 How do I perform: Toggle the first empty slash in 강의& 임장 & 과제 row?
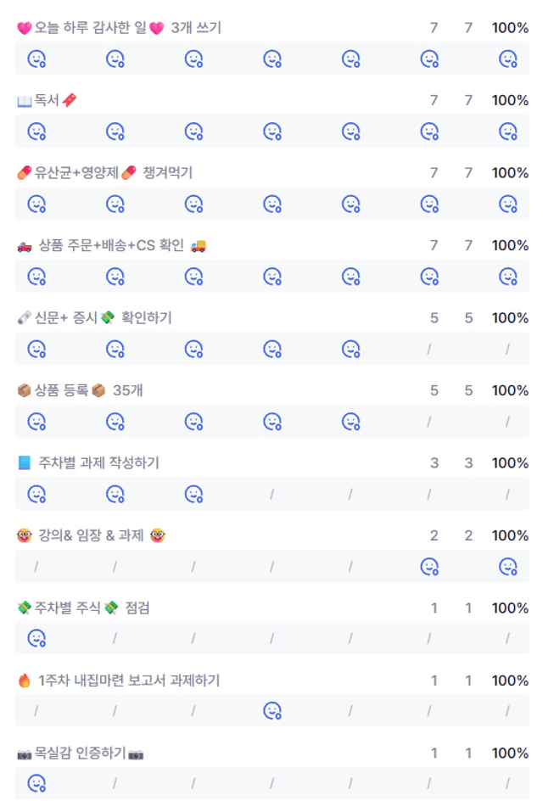click(x=36, y=567)
